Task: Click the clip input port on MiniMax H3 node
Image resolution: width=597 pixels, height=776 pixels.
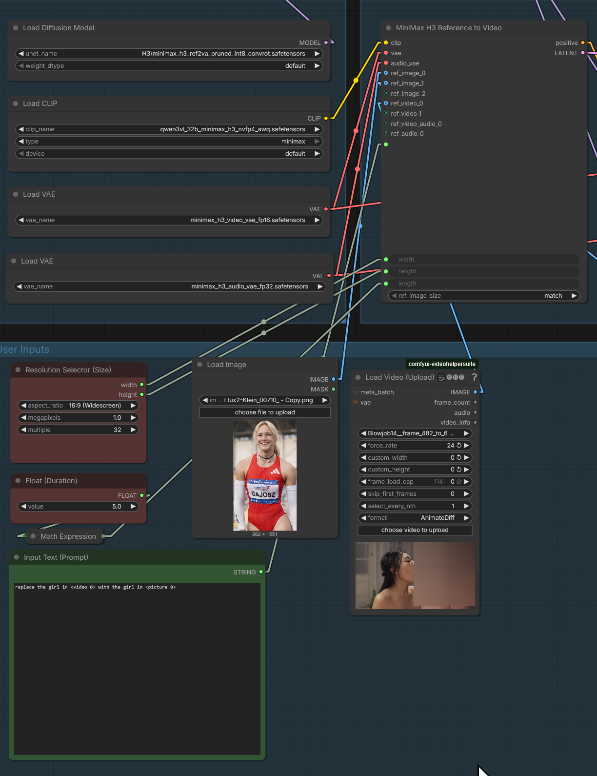Action: click(x=386, y=43)
